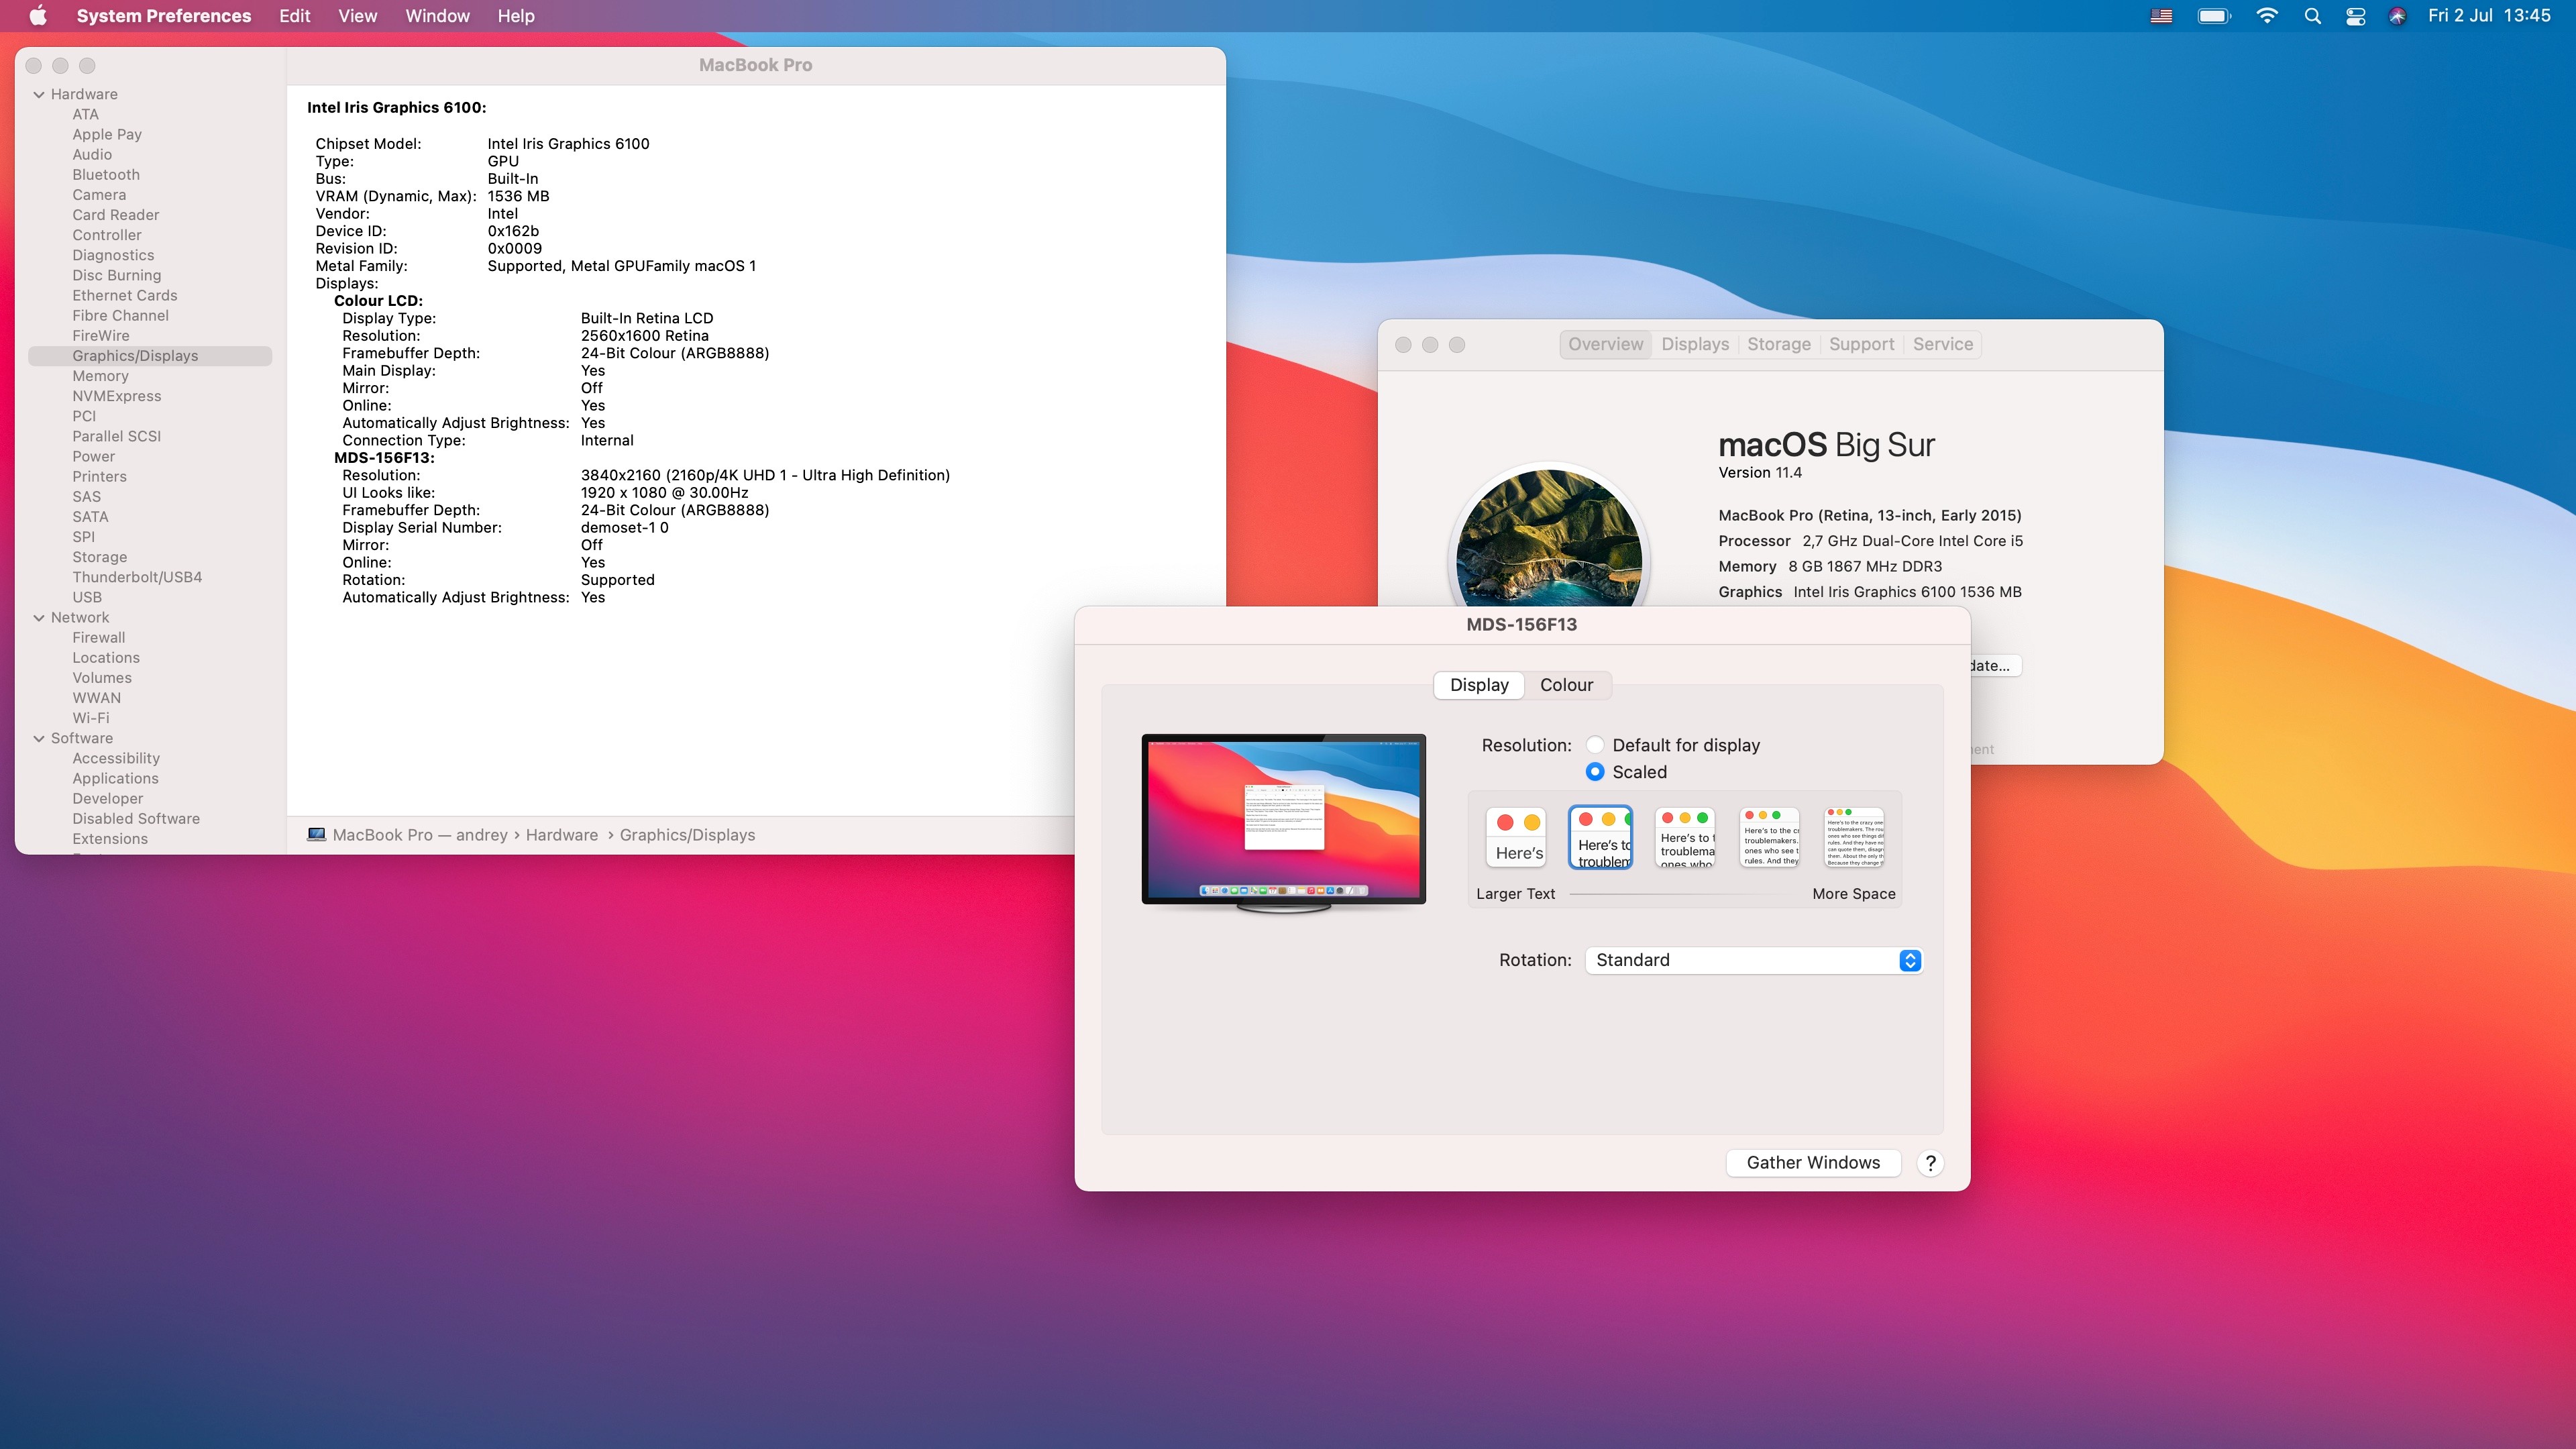Open Spotlight search icon
The height and width of the screenshot is (1449, 2576).
pos(2313,16)
